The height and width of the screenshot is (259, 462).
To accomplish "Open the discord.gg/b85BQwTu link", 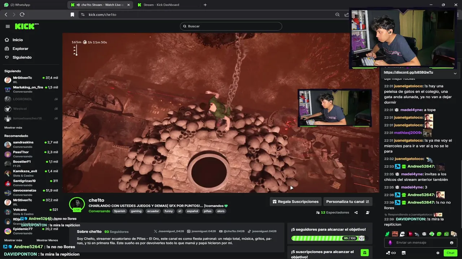I will pos(408,72).
